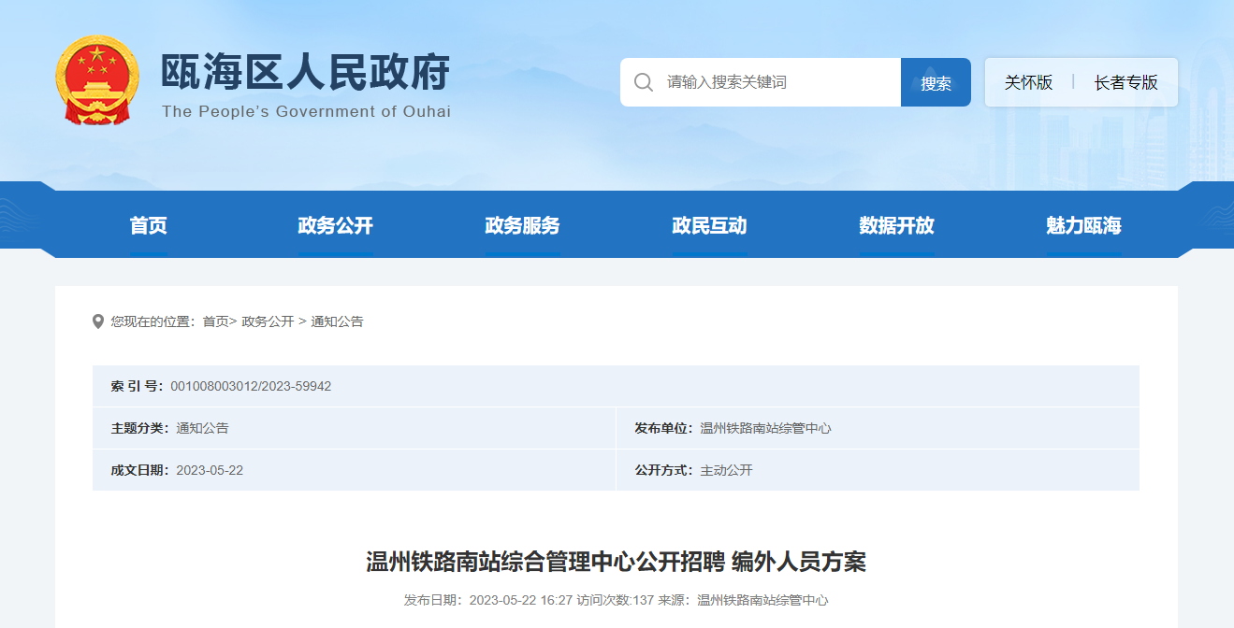Click 首页 link in the breadcrumb
Screen dimensions: 1234x628
pyautogui.click(x=215, y=321)
